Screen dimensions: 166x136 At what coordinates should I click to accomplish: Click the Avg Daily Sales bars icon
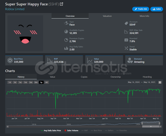pyautogui.click(x=66, y=48)
